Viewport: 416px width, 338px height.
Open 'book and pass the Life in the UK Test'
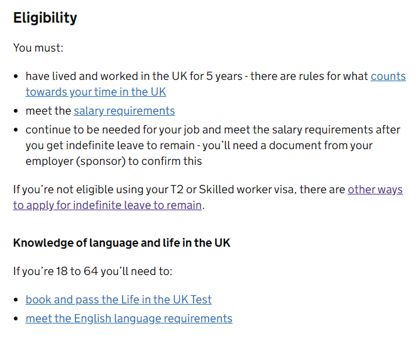tap(119, 300)
